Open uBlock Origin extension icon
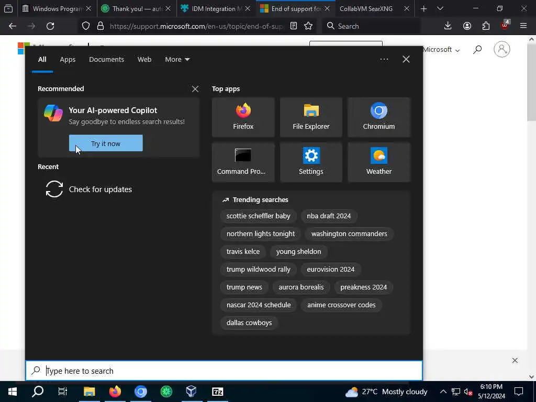The height and width of the screenshot is (402, 536). tap(505, 25)
